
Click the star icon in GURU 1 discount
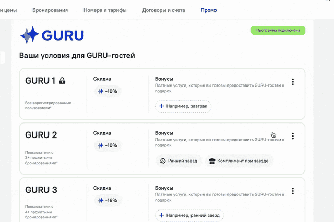101,91
